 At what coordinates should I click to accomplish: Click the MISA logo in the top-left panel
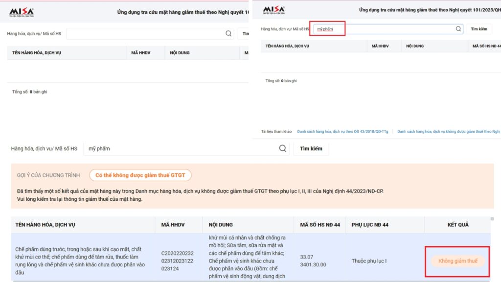pos(22,12)
